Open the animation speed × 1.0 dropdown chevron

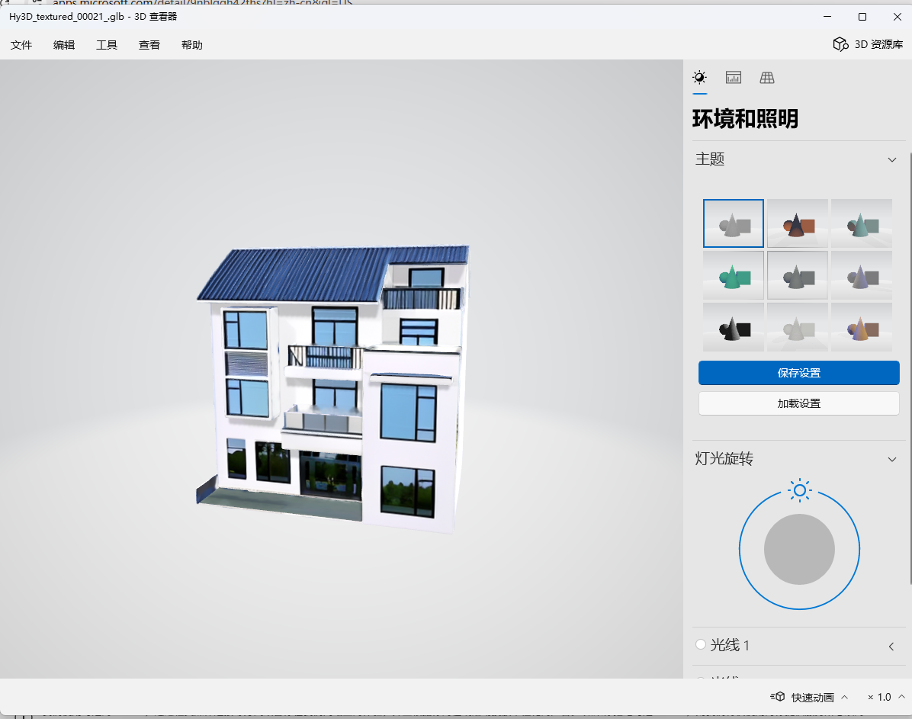[x=901, y=696]
